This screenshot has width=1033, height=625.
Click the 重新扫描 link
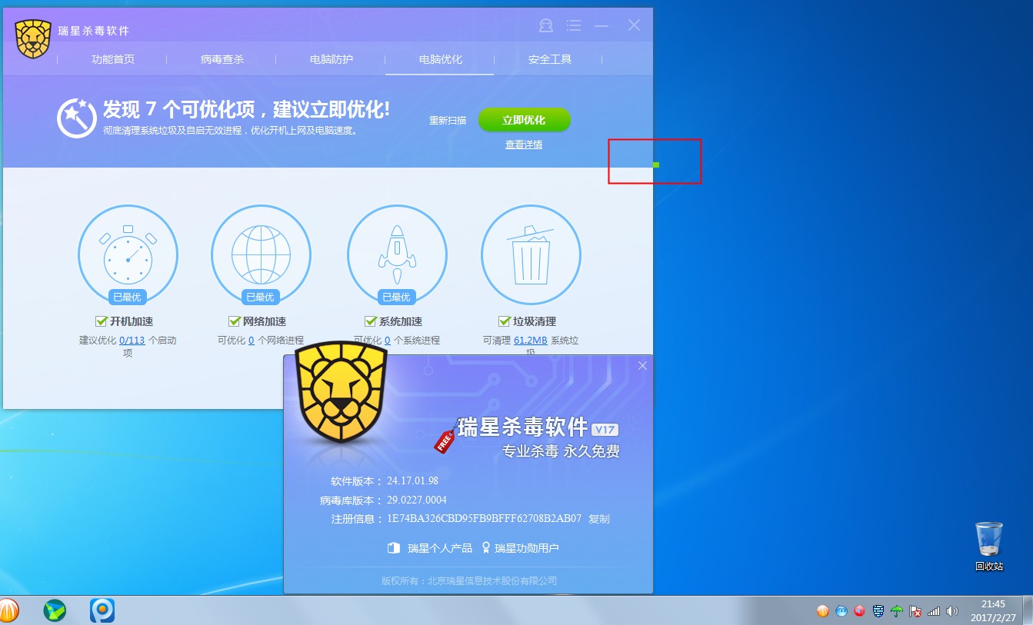click(448, 121)
